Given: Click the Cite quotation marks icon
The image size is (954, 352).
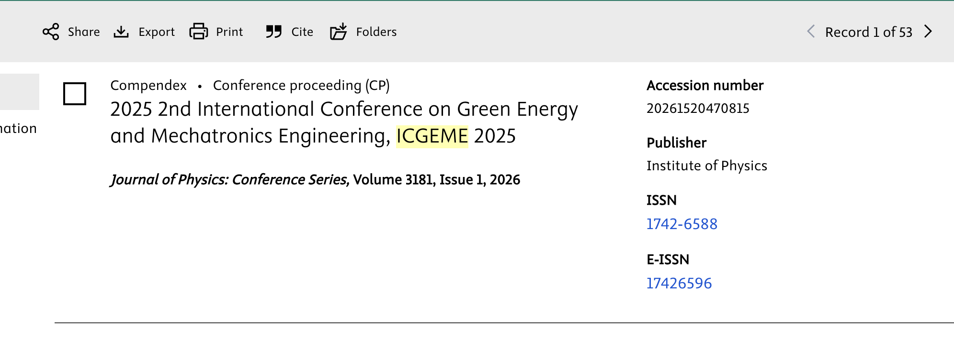Looking at the screenshot, I should tap(274, 32).
